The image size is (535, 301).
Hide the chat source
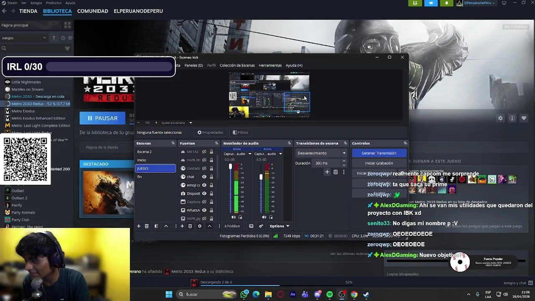tap(204, 177)
